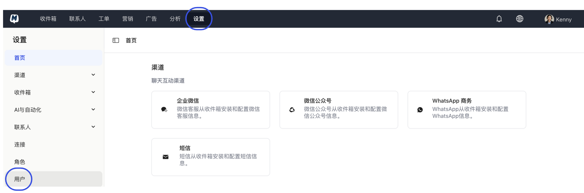Open 分析 in top navigation

pyautogui.click(x=175, y=19)
